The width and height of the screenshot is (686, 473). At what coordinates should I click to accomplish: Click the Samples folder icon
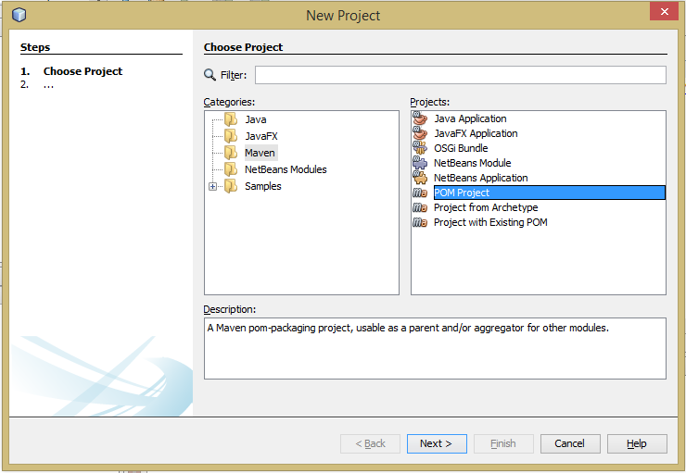click(x=231, y=186)
